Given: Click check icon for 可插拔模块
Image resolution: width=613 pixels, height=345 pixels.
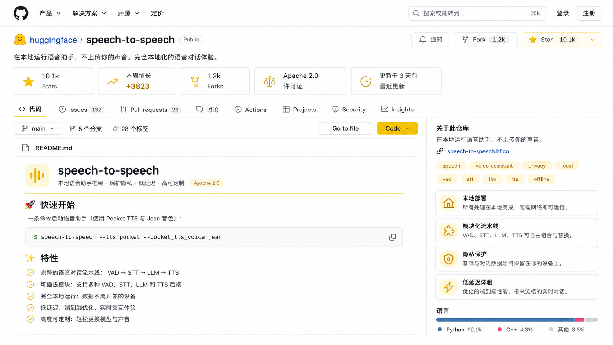Looking at the screenshot, I should pyautogui.click(x=30, y=285).
